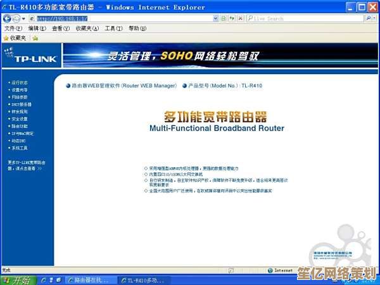Viewport: 380px width, 285px height.
Task: Open 转发规则 in router sidebar
Action: [x=20, y=111]
